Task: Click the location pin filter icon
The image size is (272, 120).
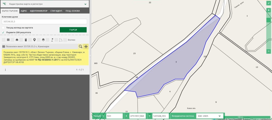Action: coord(34,40)
